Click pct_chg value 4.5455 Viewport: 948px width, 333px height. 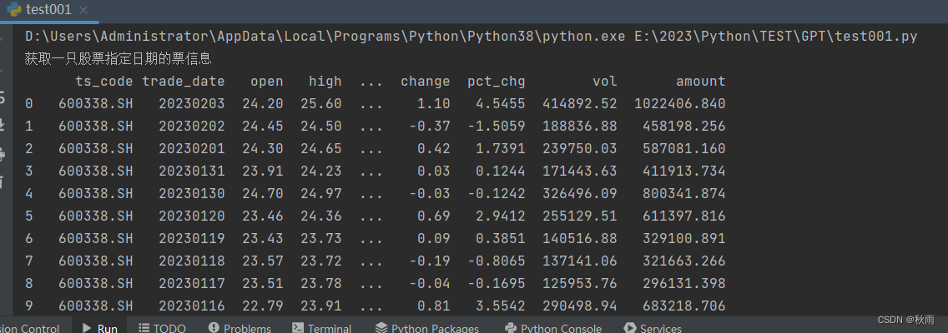pos(501,104)
